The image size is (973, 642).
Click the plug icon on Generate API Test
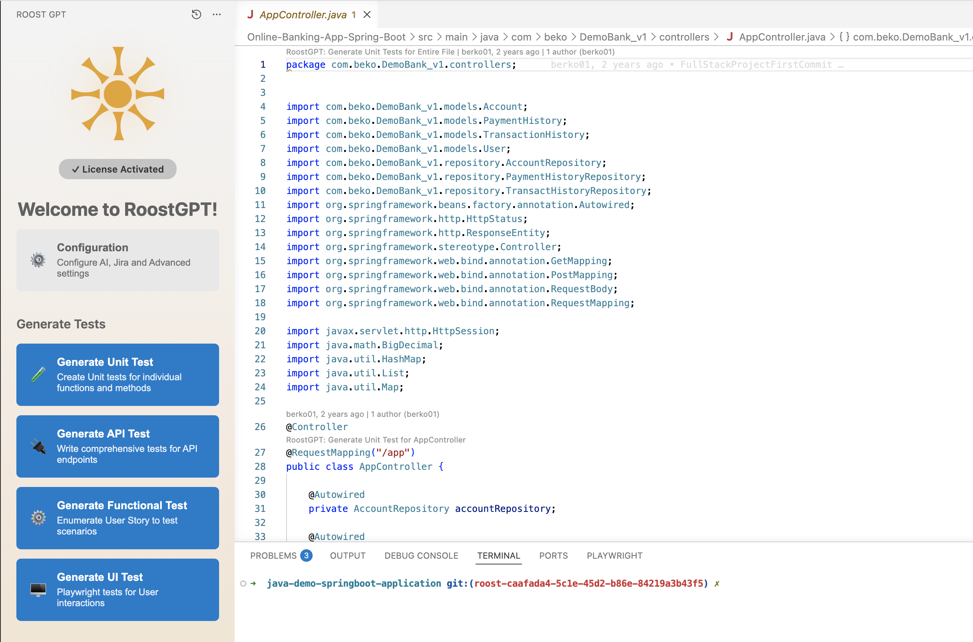point(38,446)
